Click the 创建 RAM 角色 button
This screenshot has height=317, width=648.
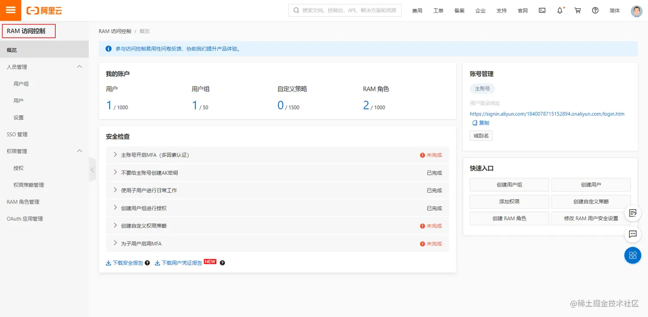tap(509, 218)
